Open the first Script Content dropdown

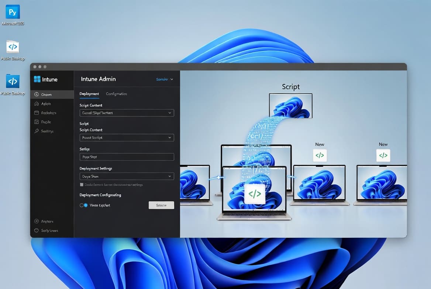(127, 113)
